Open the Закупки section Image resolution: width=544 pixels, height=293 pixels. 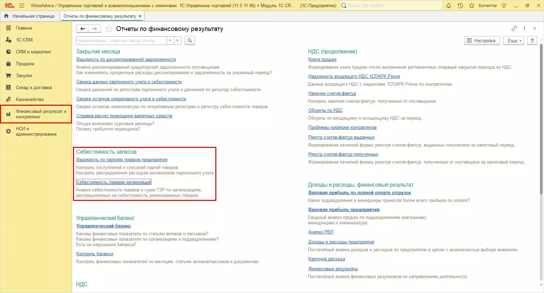pyautogui.click(x=36, y=75)
